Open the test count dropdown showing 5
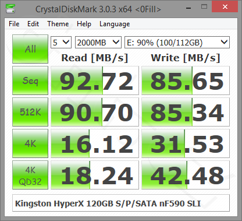Screen dimensions: 242x221 pos(61,42)
